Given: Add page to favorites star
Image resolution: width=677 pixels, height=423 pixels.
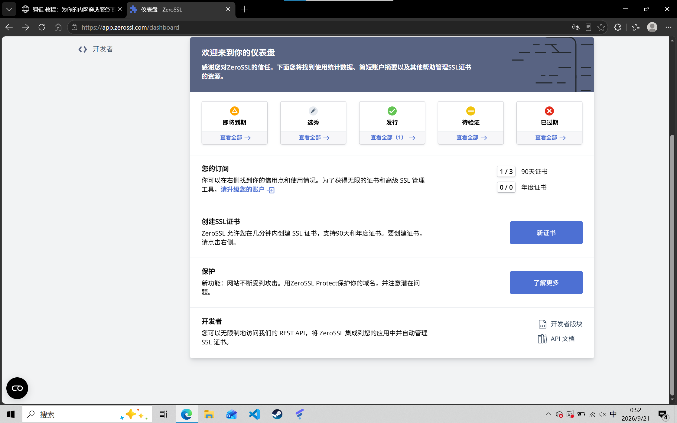Looking at the screenshot, I should coord(601,27).
